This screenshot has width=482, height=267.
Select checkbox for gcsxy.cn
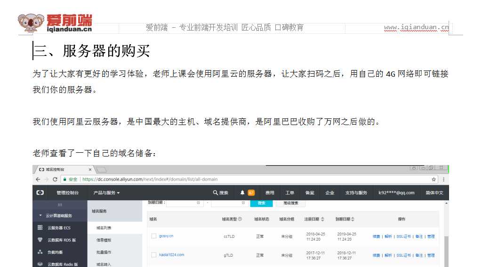[x=154, y=236]
